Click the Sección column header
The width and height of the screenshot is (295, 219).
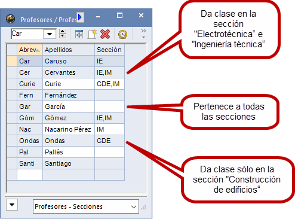pyautogui.click(x=110, y=50)
